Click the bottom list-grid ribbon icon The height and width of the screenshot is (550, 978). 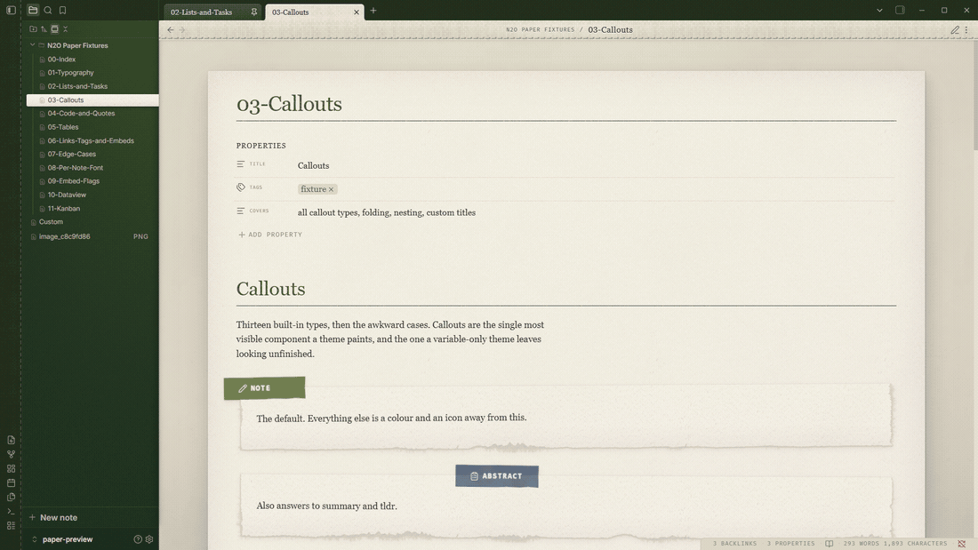11,526
